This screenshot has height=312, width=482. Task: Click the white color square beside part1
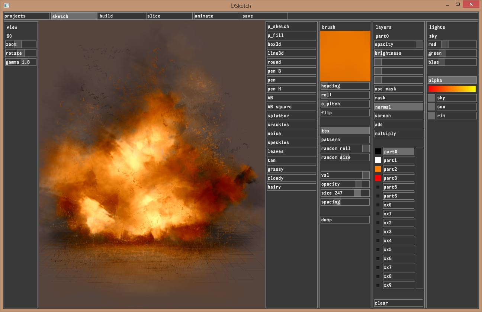(378, 160)
